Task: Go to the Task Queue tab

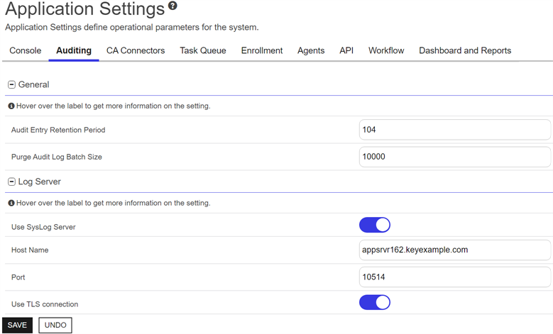Action: pos(203,50)
